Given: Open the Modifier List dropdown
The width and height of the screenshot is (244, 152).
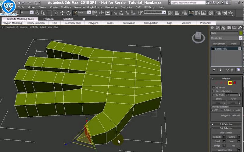Looking at the screenshot, I should pos(226,38).
